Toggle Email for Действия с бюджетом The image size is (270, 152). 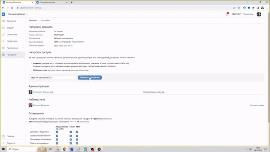tap(70, 132)
